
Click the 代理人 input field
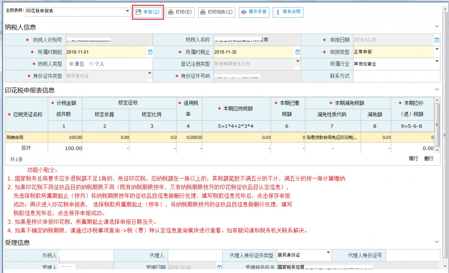point(195,256)
